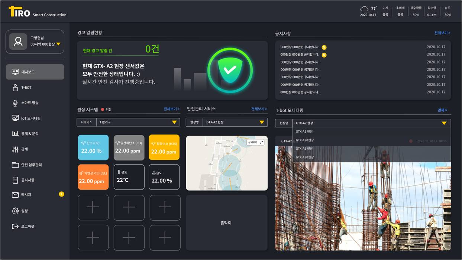This screenshot has width=462, height=260.
Task: Click 전체보기 link in the 공지사항 panel
Action: pyautogui.click(x=442, y=33)
